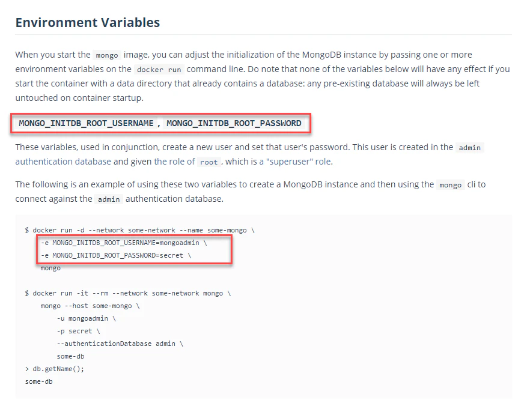Screen dimensions: 527x406
Task: Click the '-u mongoadmin' line
Action: (x=87, y=319)
